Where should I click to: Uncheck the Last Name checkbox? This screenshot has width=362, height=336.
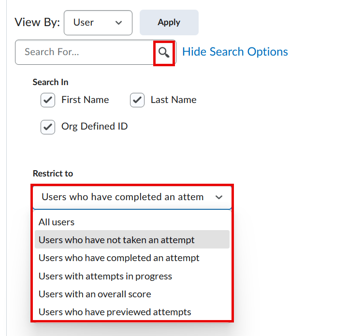pos(137,100)
